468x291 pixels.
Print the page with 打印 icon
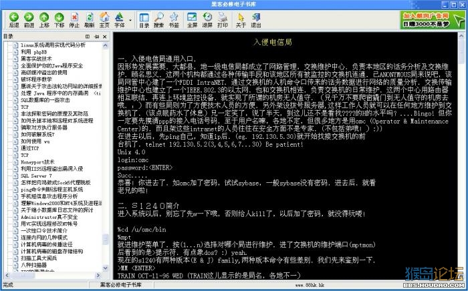point(223,20)
